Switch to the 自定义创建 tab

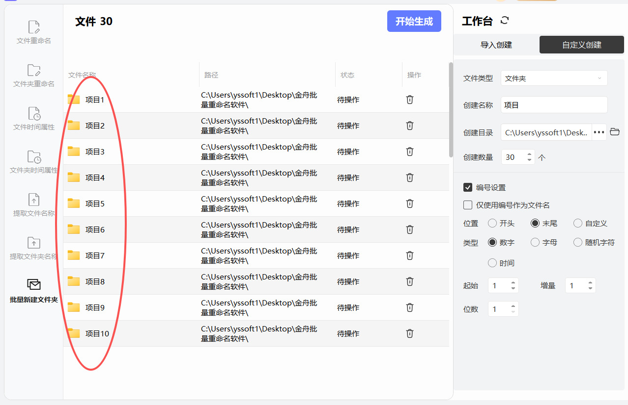coord(582,45)
